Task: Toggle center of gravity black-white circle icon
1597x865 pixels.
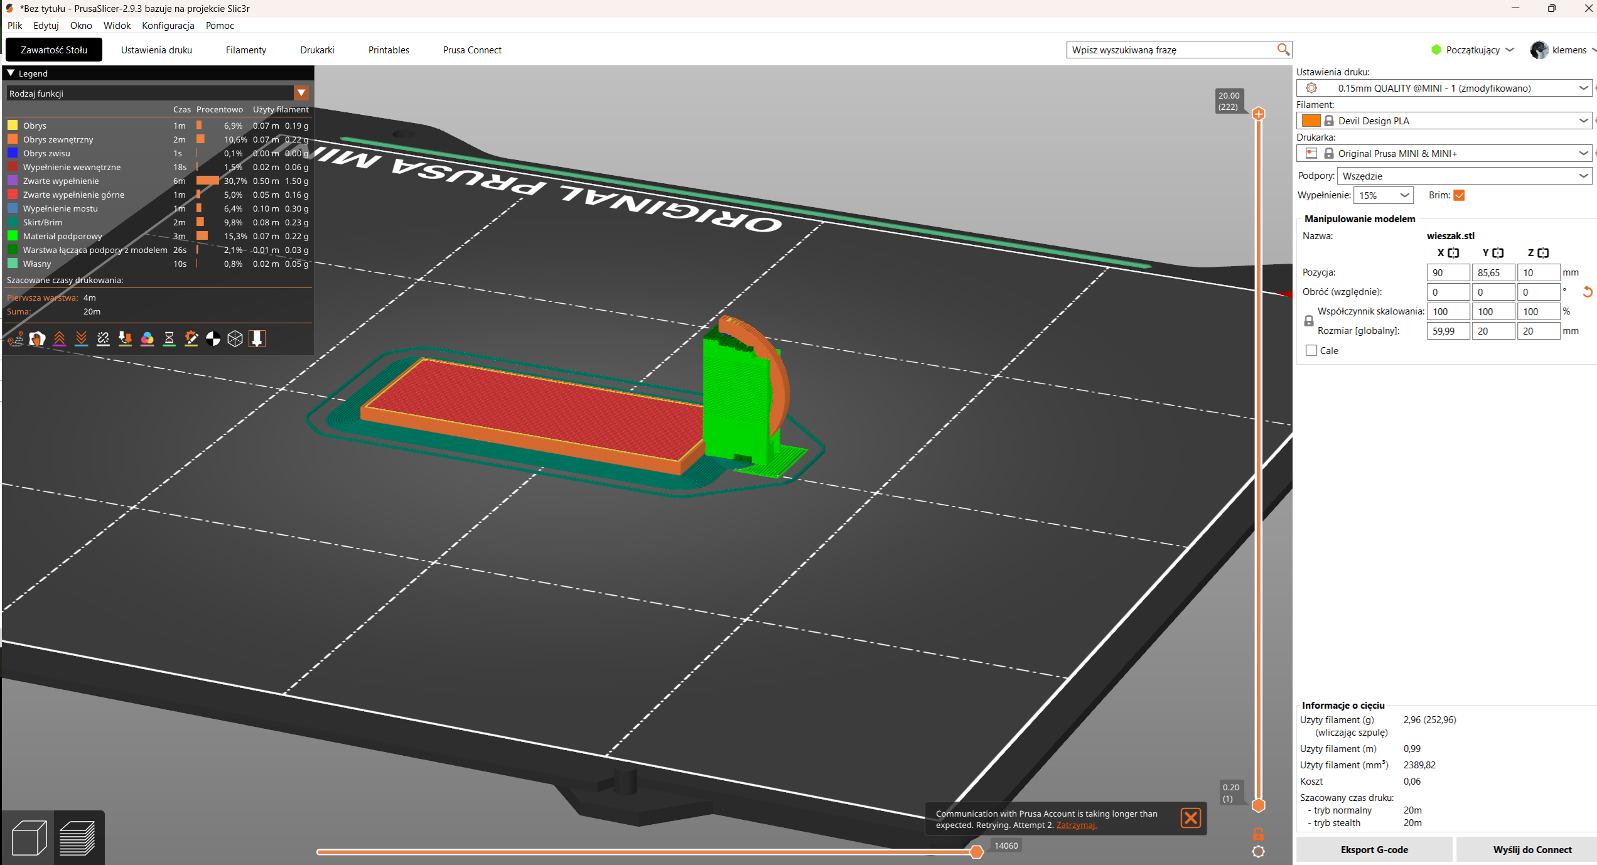Action: click(x=213, y=339)
